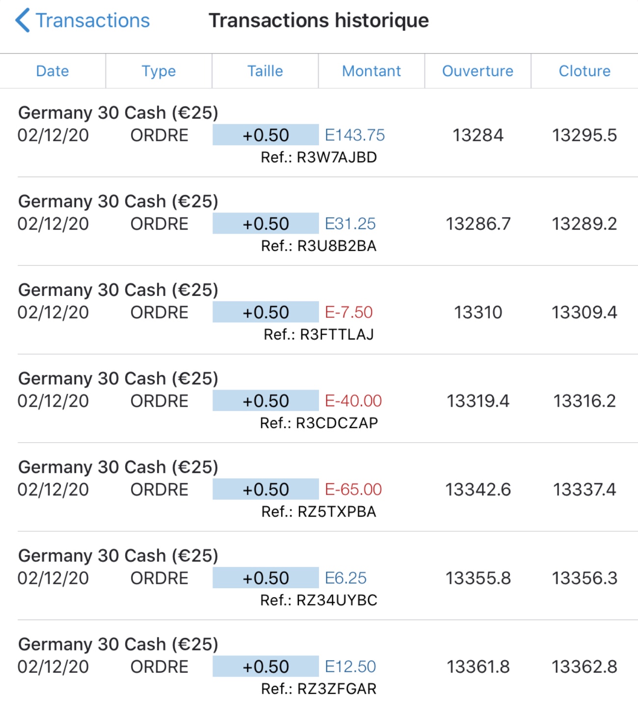Click the E12.50 amount
This screenshot has height=704, width=638.
click(350, 667)
